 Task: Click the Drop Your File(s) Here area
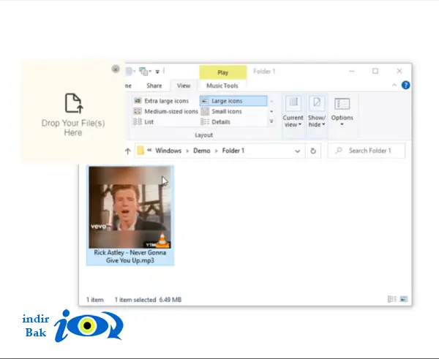[73, 112]
